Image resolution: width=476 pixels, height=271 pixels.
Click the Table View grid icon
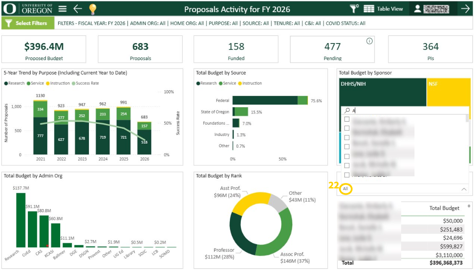369,9
